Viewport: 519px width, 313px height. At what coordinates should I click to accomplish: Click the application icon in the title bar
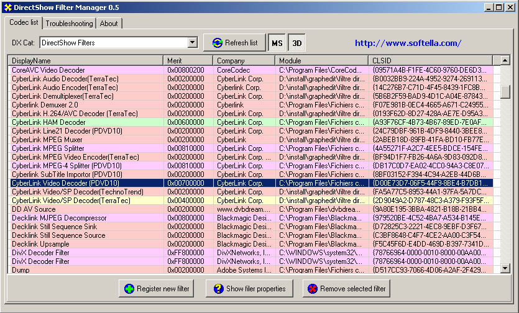coord(7,7)
